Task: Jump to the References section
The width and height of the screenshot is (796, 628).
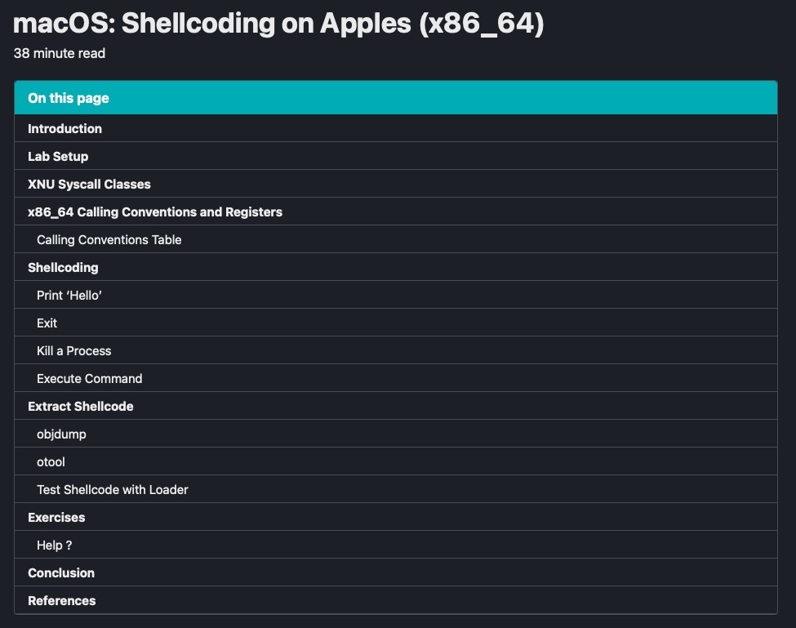Action: coord(395,600)
